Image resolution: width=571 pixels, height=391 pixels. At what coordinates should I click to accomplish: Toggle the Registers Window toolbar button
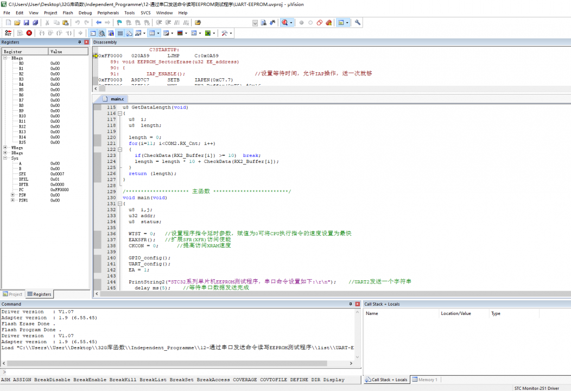tap(120, 33)
